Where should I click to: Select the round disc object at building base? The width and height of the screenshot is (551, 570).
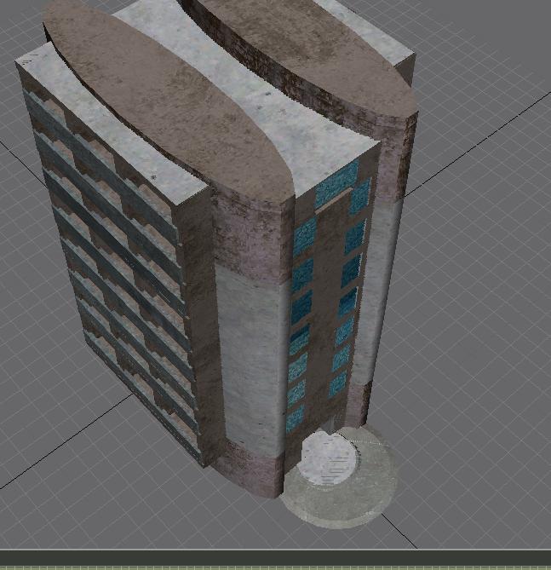[339, 477]
